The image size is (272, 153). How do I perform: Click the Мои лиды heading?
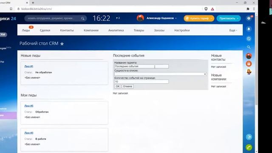[x=28, y=95]
